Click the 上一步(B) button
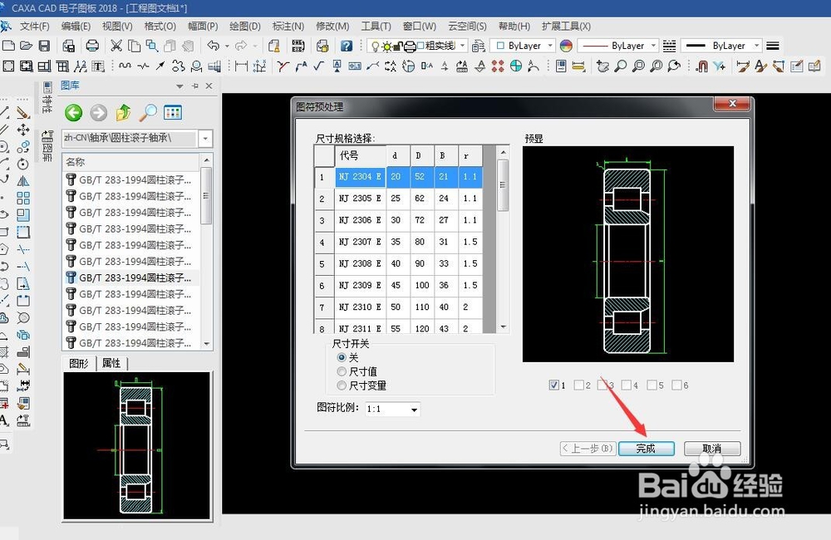Viewport: 831px width, 540px height. (x=588, y=449)
